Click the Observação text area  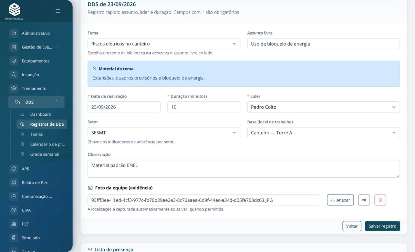coord(244,169)
